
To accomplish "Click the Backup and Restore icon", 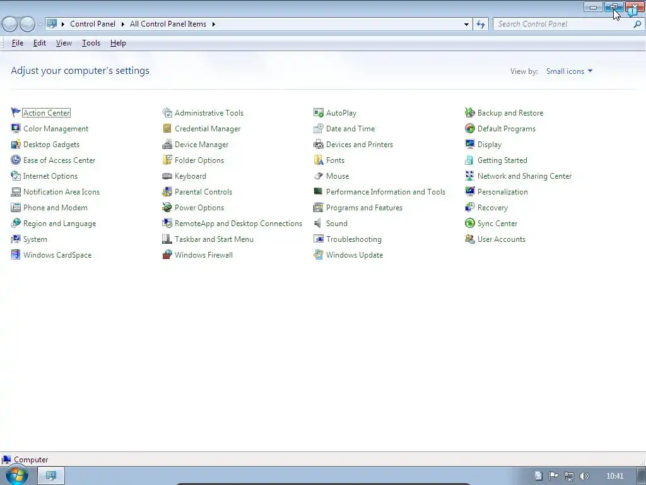I will (469, 112).
